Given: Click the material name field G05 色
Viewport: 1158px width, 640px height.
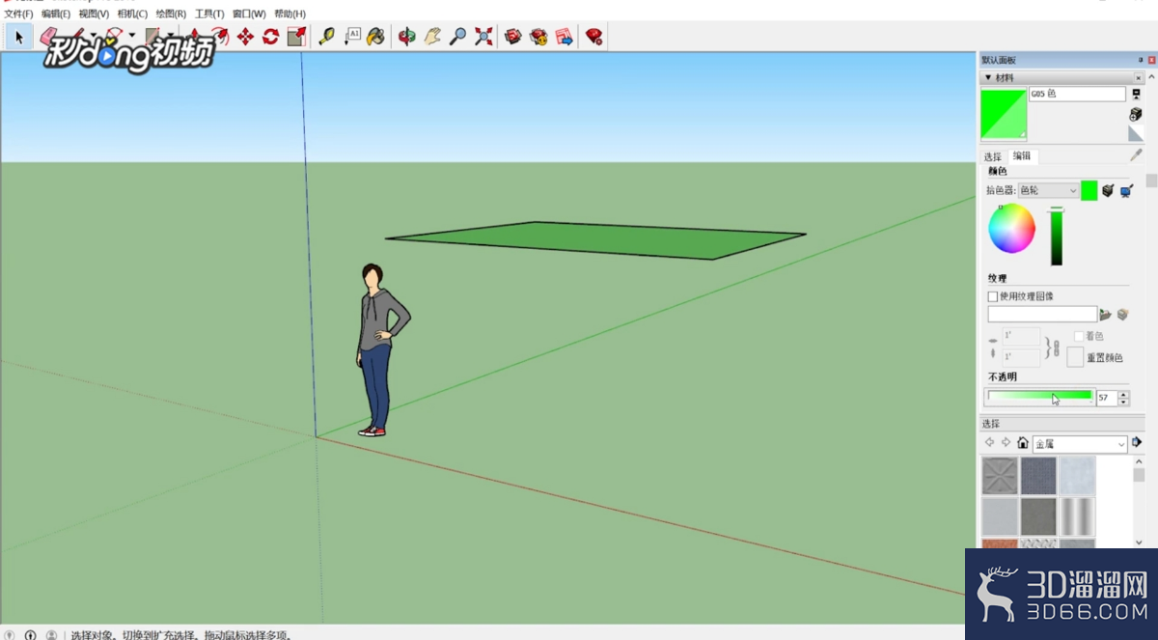Looking at the screenshot, I should coord(1077,95).
